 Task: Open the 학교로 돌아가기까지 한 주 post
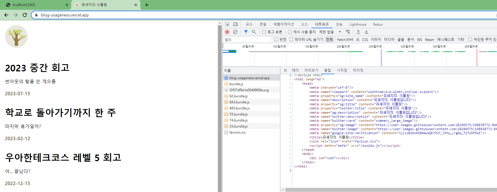[61, 113]
